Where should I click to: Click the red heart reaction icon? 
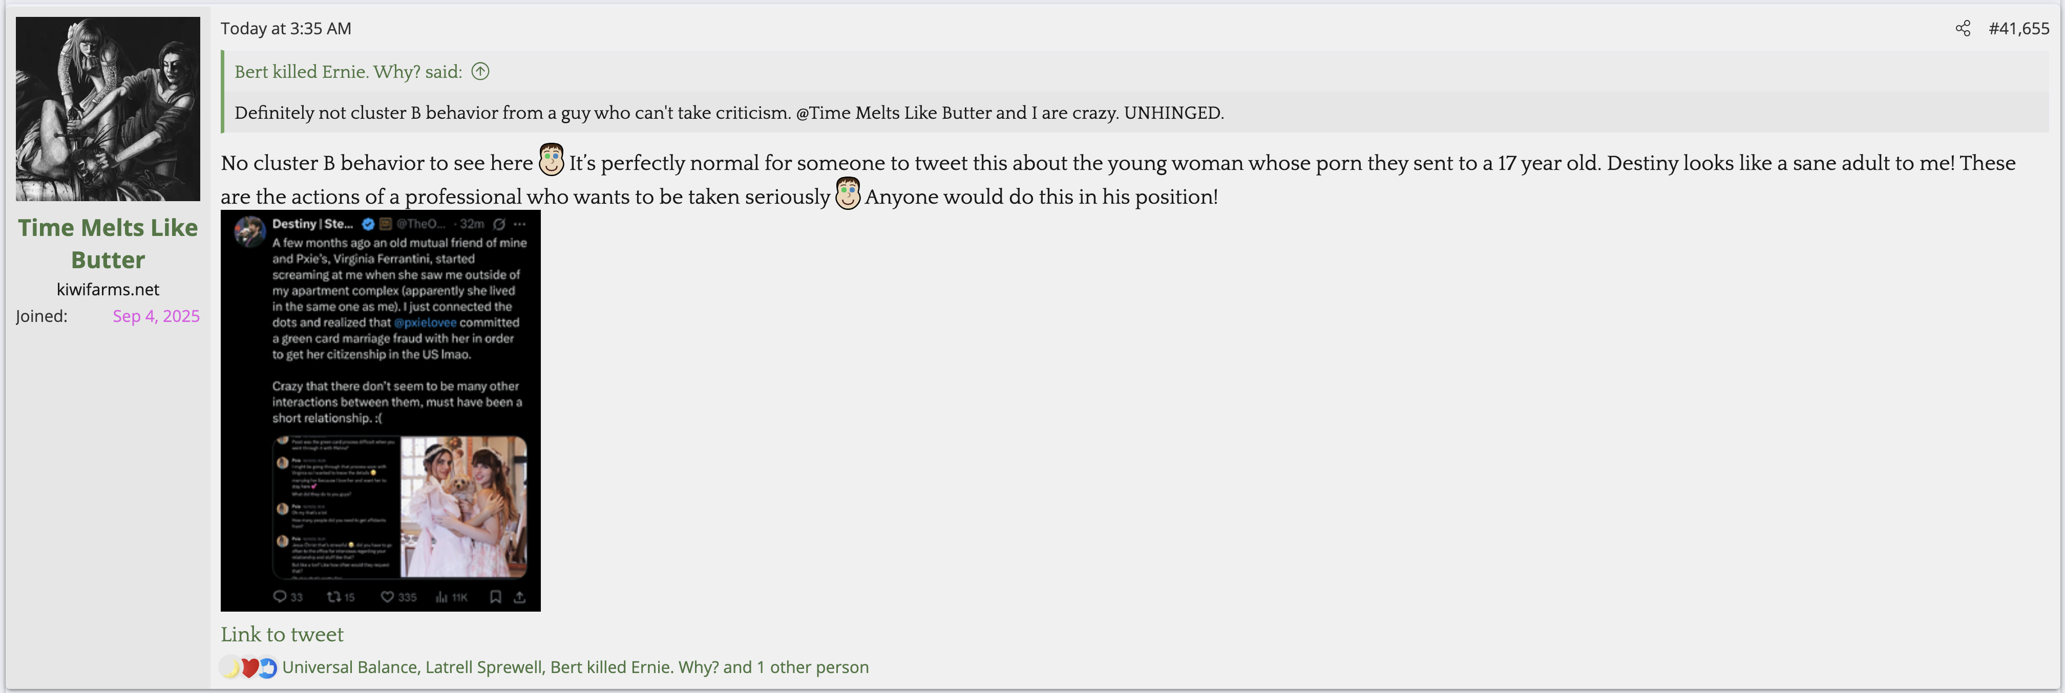point(249,667)
